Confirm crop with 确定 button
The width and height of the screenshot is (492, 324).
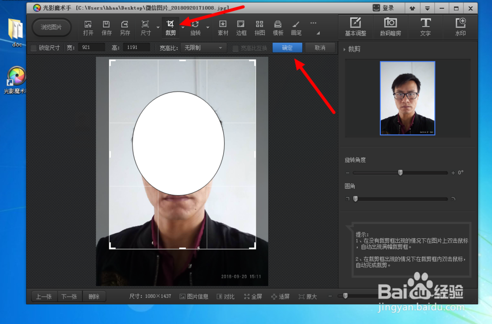pos(287,48)
